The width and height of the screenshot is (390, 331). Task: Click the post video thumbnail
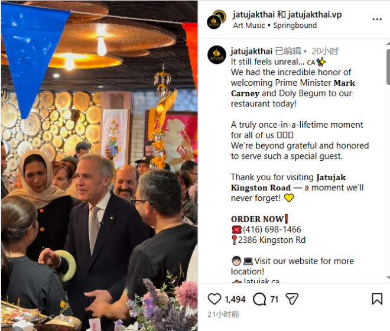[99, 165]
